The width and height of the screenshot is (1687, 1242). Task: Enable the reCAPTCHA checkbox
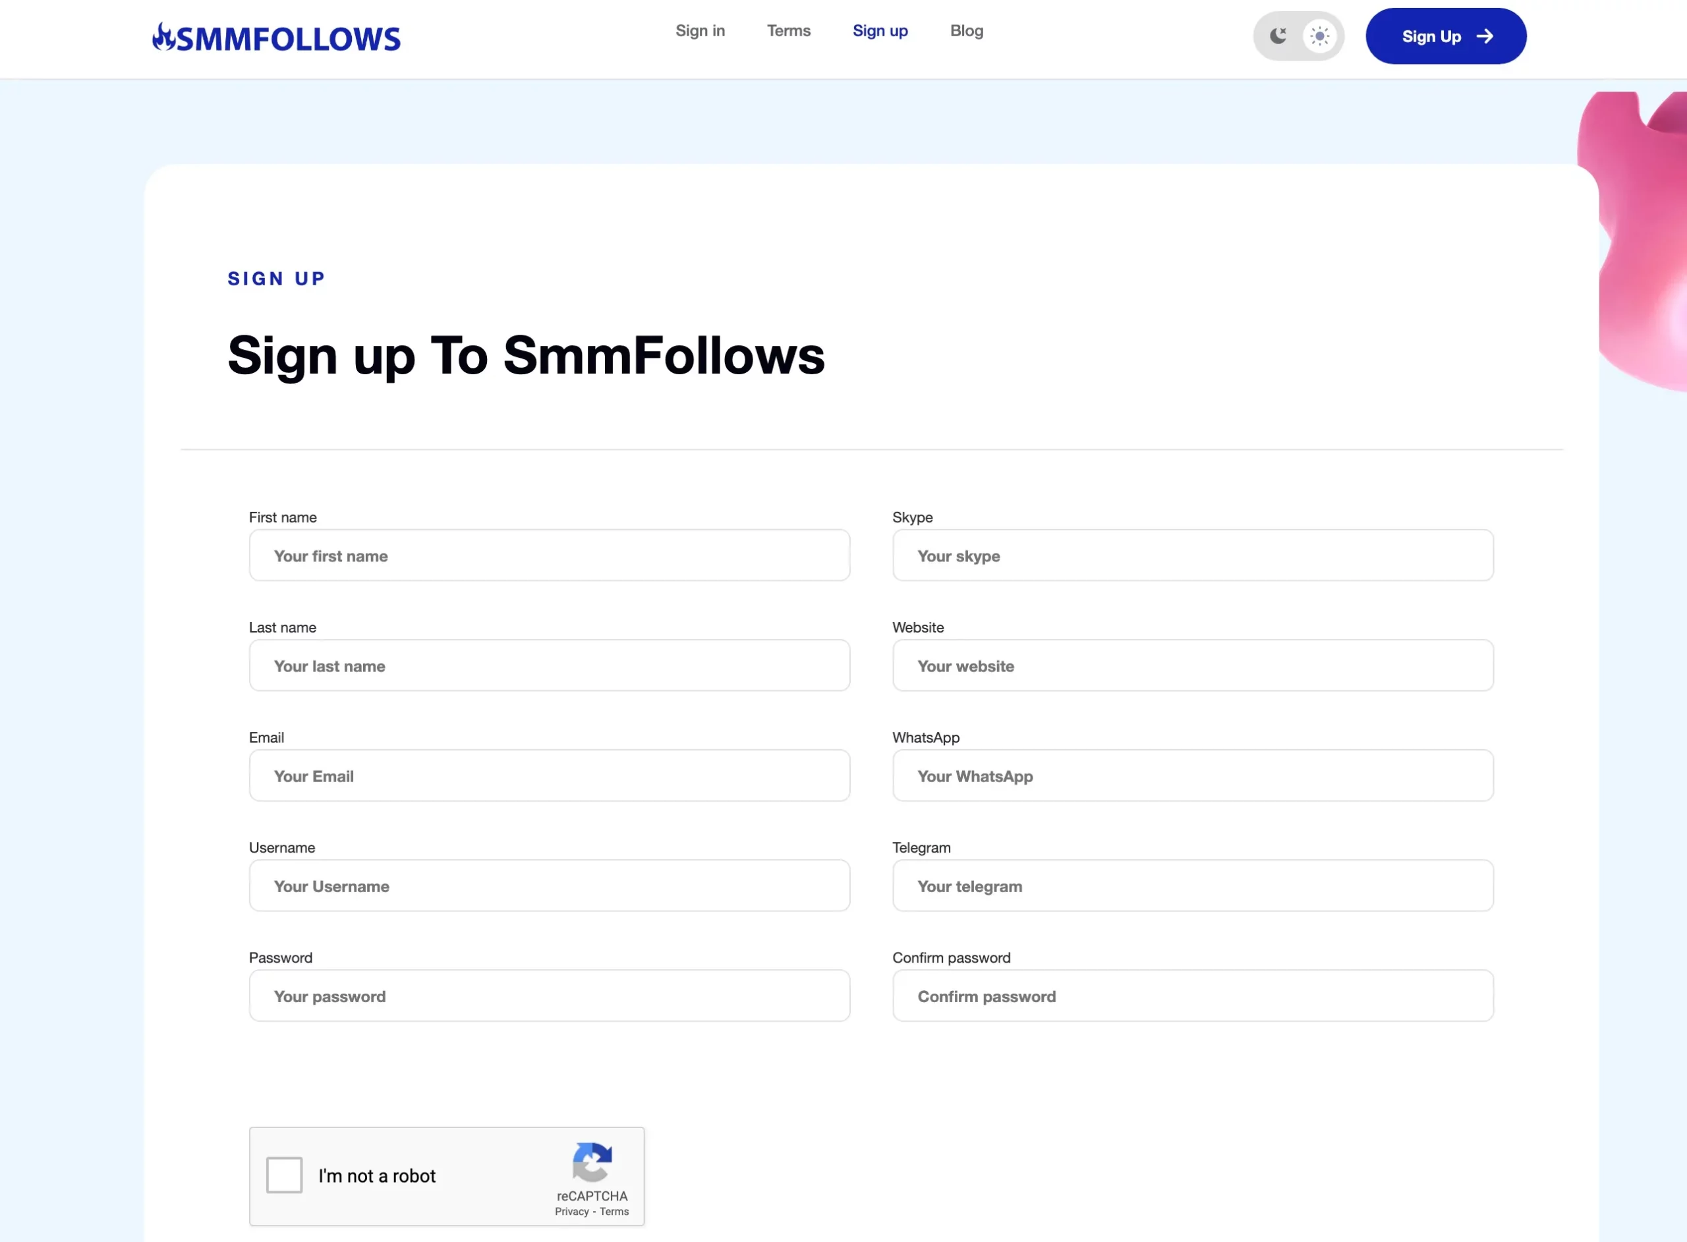click(287, 1177)
